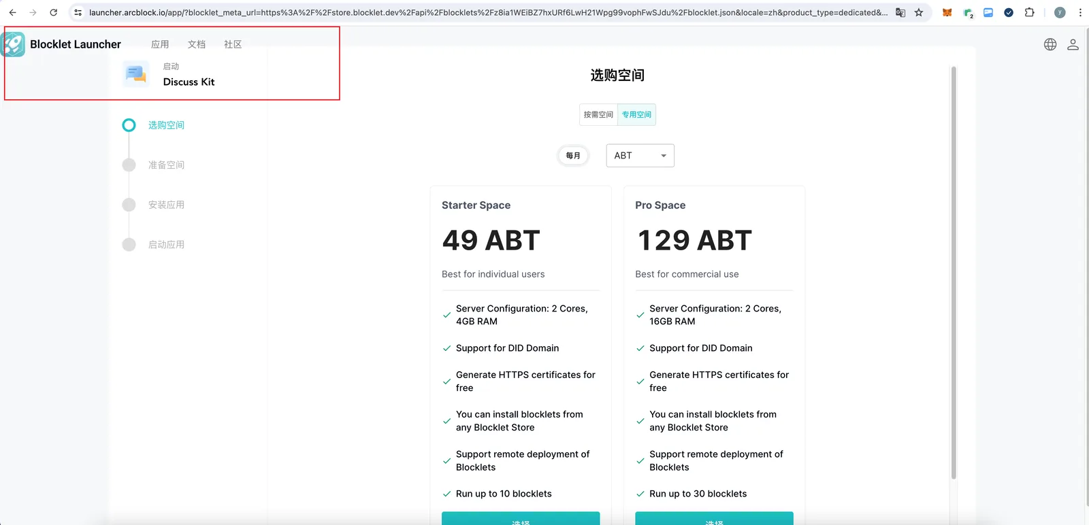Screen dimensions: 1089x525
Task: Click Starter Space "Support for DID Domain" line
Action: (507, 348)
